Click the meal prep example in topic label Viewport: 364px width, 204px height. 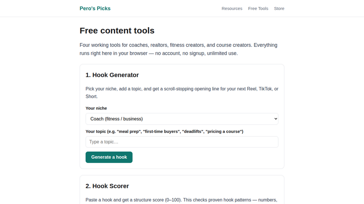(129, 131)
